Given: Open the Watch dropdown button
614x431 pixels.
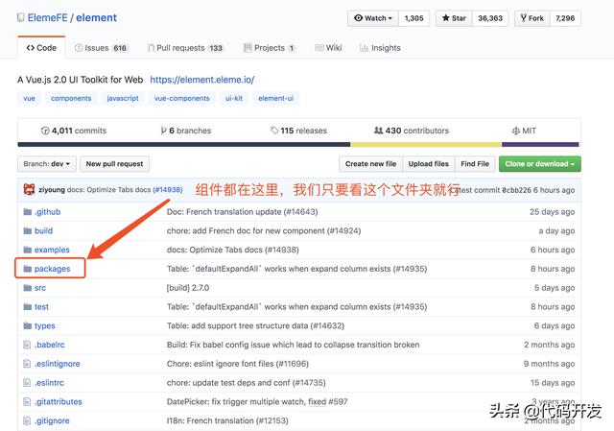Looking at the screenshot, I should (373, 18).
